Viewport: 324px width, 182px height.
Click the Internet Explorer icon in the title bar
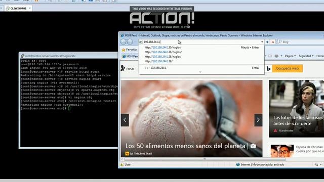122,35
